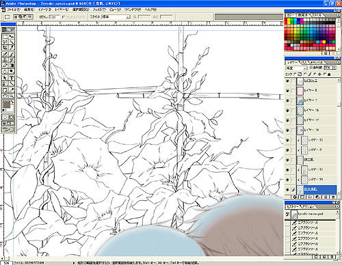
Task: Select the Magic Wand tool
Action: [12, 42]
